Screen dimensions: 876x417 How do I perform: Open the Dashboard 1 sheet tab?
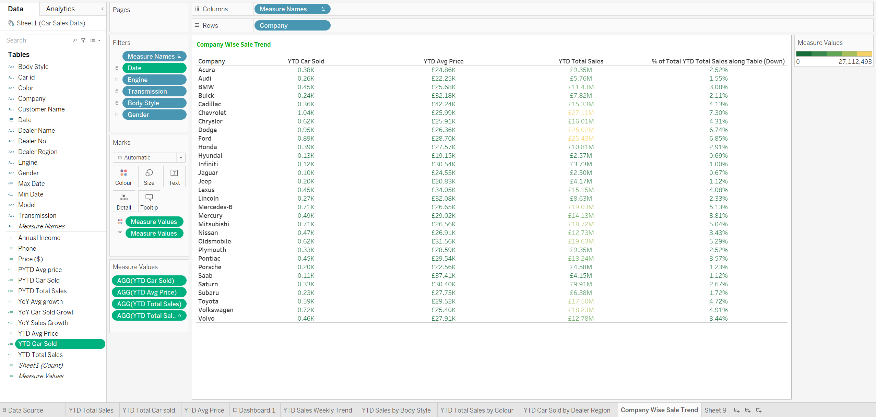click(x=254, y=410)
